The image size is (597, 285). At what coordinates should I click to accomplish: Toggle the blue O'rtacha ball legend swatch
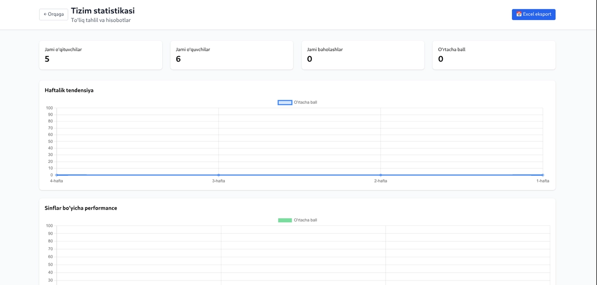(x=285, y=102)
